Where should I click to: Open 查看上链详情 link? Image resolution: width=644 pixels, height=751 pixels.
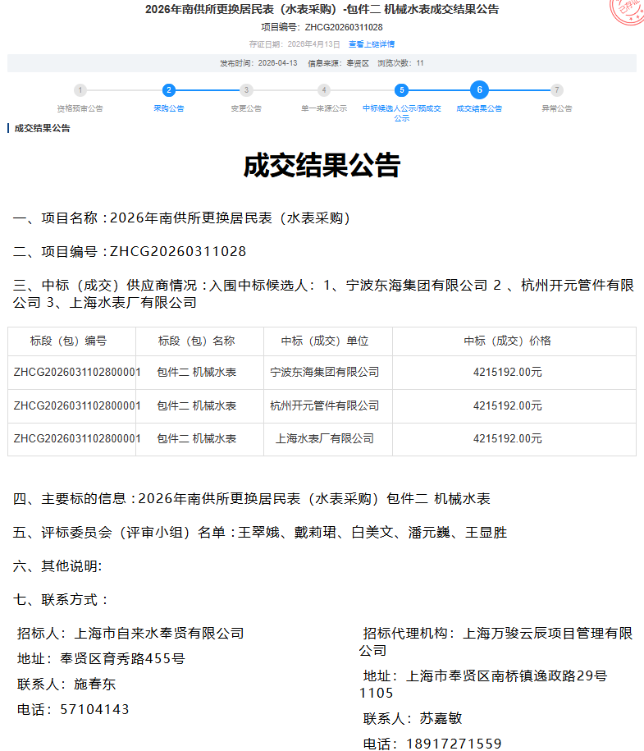(x=371, y=44)
